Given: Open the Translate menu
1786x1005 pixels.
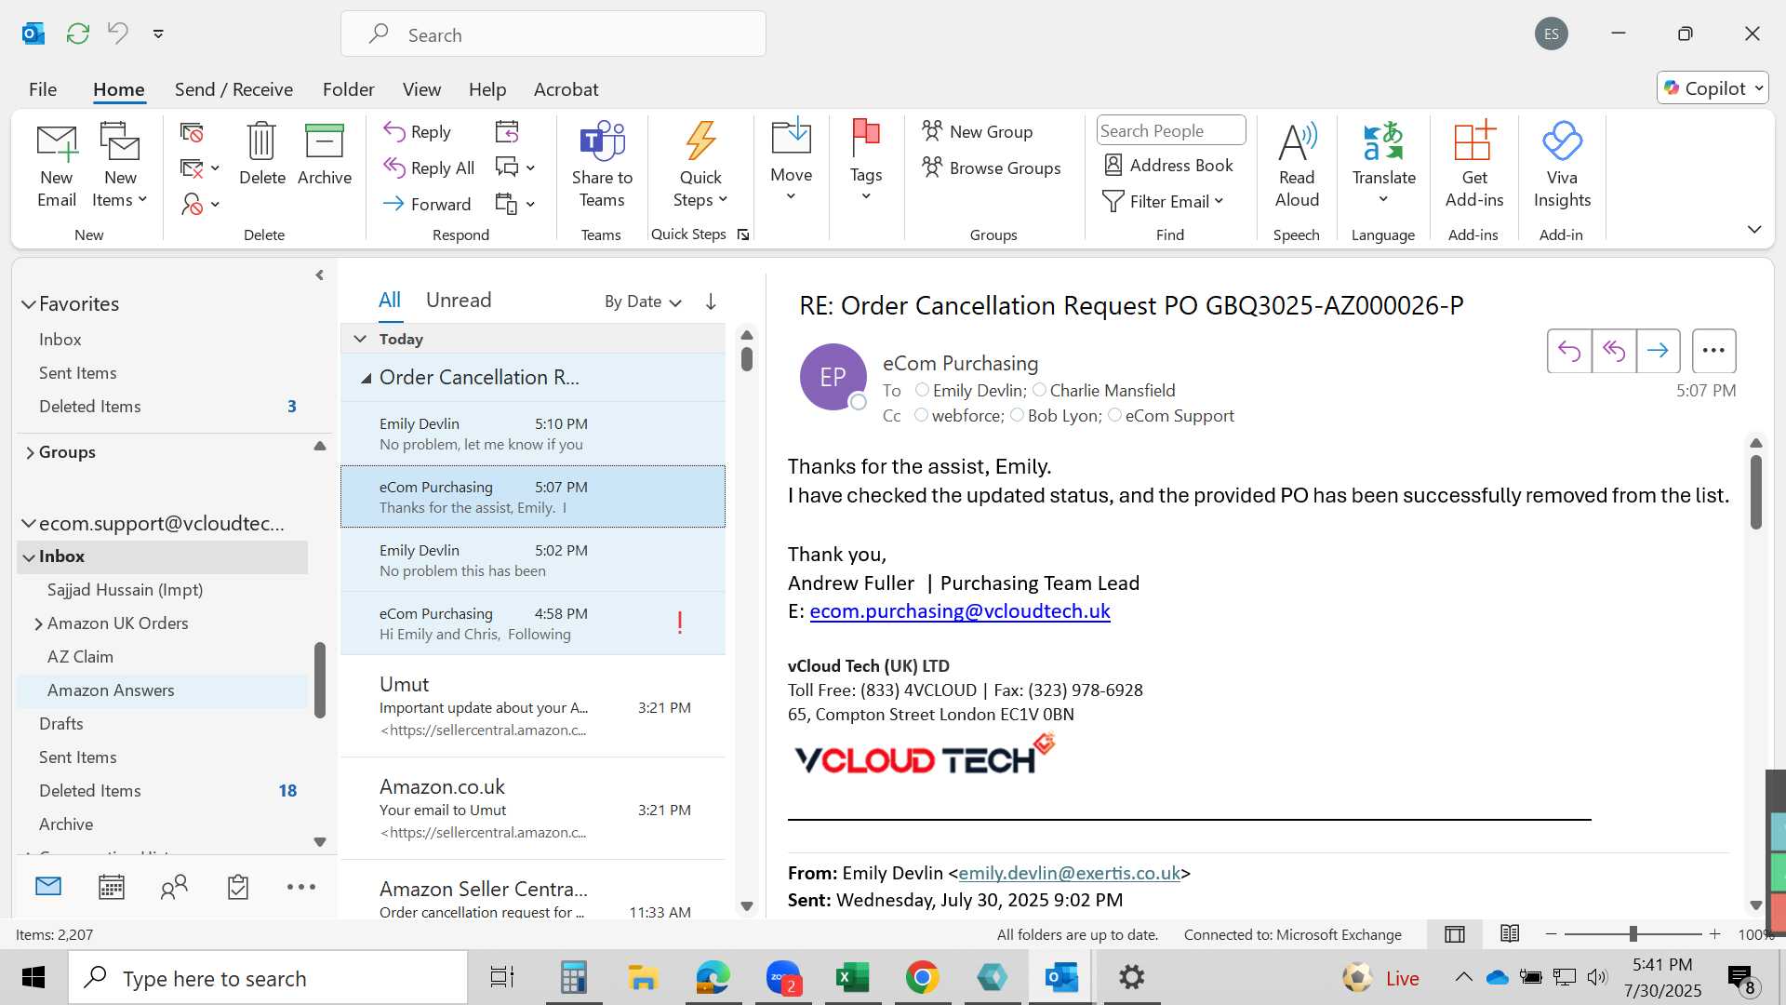Looking at the screenshot, I should click(1383, 164).
